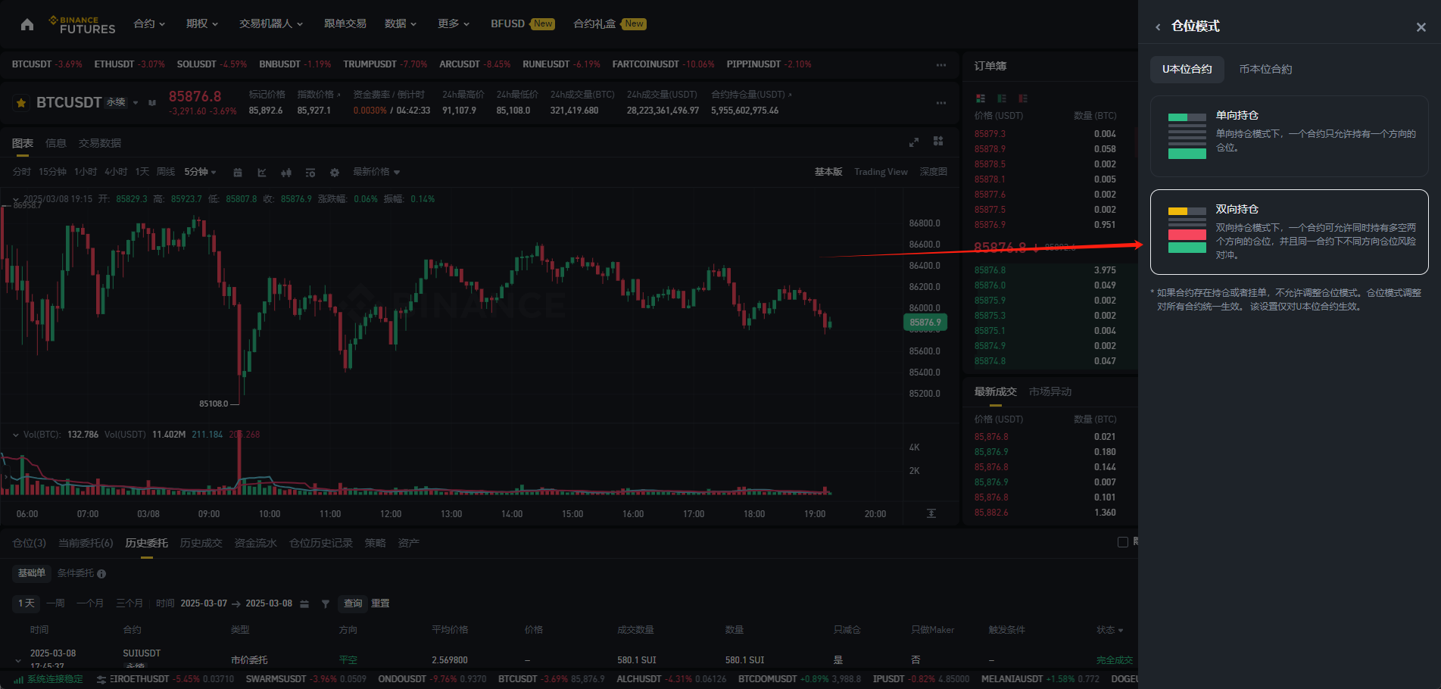Tick the checkbox right of the order tabs
The image size is (1441, 689).
coord(1123,542)
